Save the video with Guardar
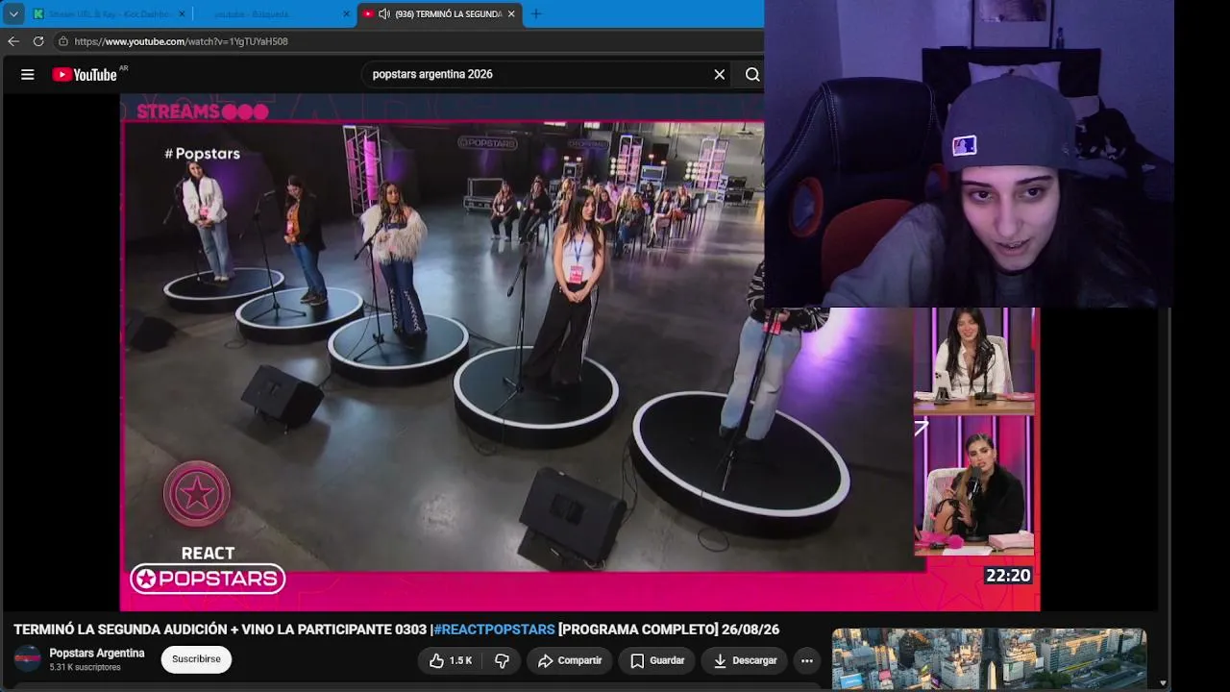Screen dimensions: 1230x692 [658, 660]
